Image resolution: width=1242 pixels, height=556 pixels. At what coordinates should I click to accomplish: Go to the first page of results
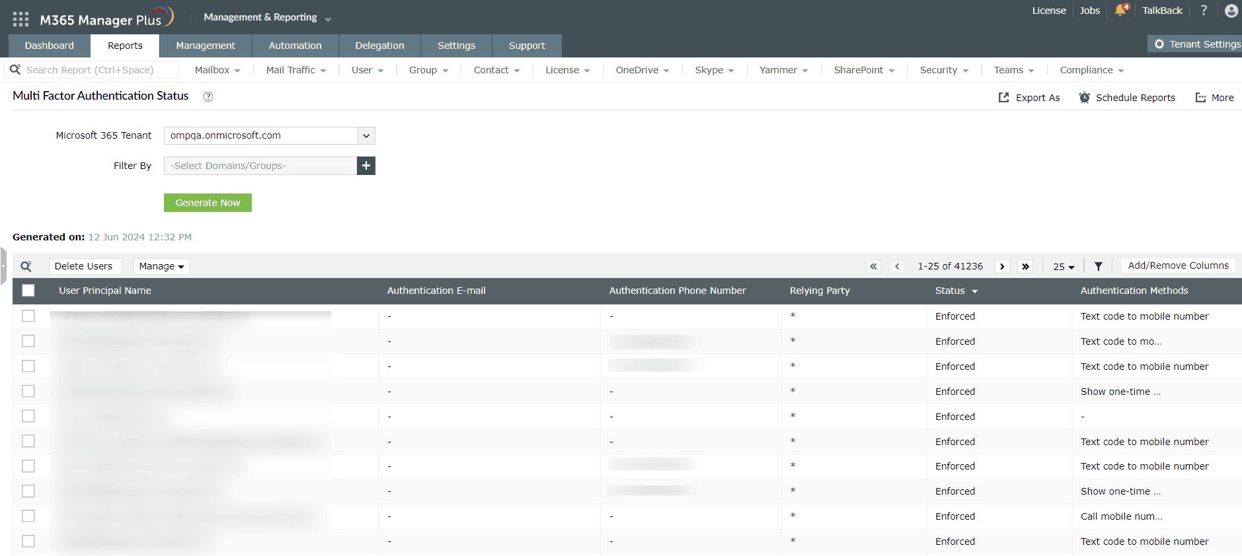pos(873,266)
